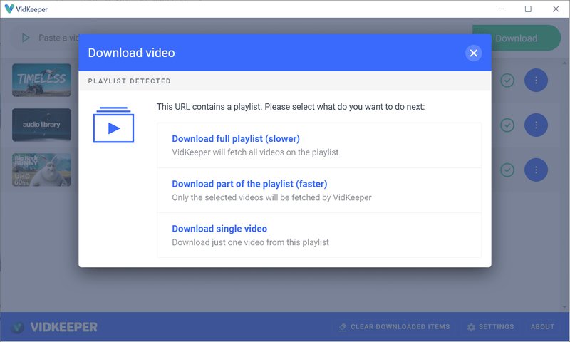
Task: Click the list scrollbar down arrow
Action: pos(564,307)
